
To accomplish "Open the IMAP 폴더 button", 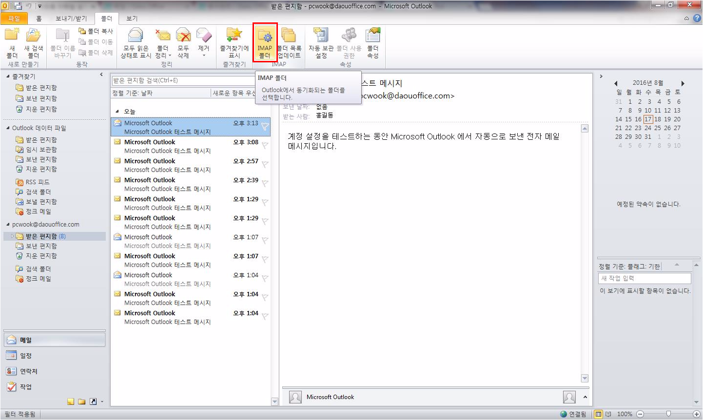I will coord(265,43).
